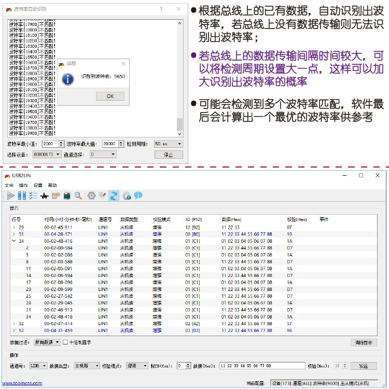The image size is (389, 389).
Task: Open the 操作 menu
Action: (x=23, y=185)
